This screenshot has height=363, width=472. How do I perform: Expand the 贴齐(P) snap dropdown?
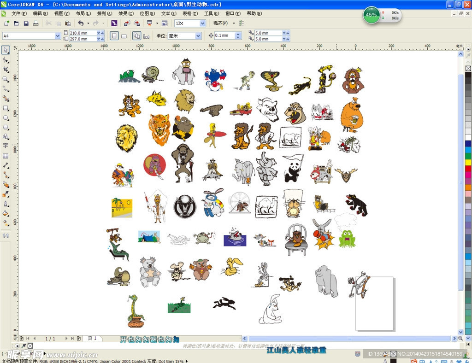[234, 23]
